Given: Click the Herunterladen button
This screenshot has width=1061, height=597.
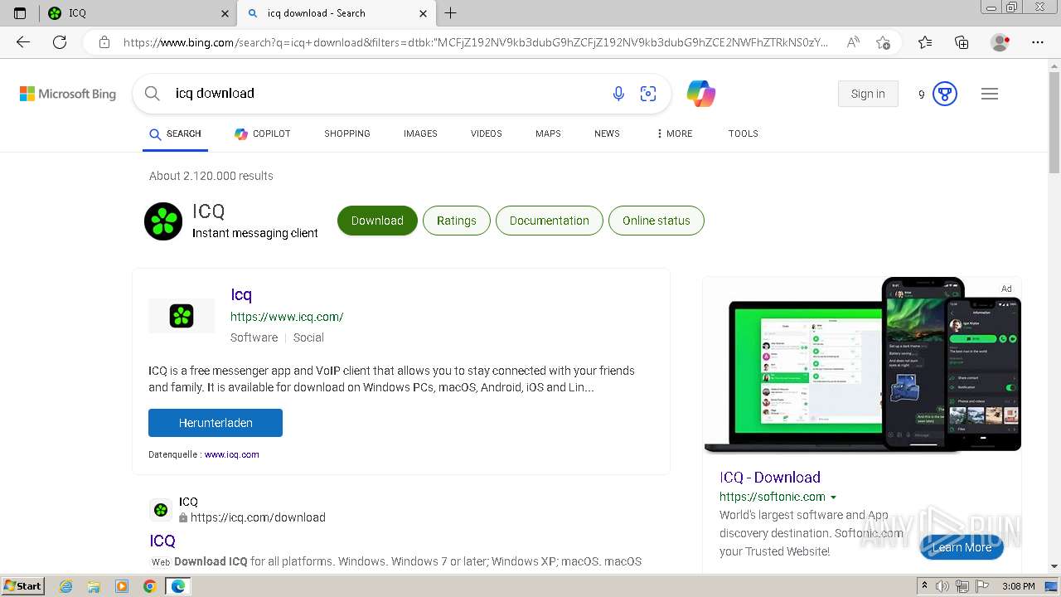Looking at the screenshot, I should tap(216, 423).
